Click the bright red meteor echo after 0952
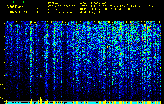 pos(41,76)
